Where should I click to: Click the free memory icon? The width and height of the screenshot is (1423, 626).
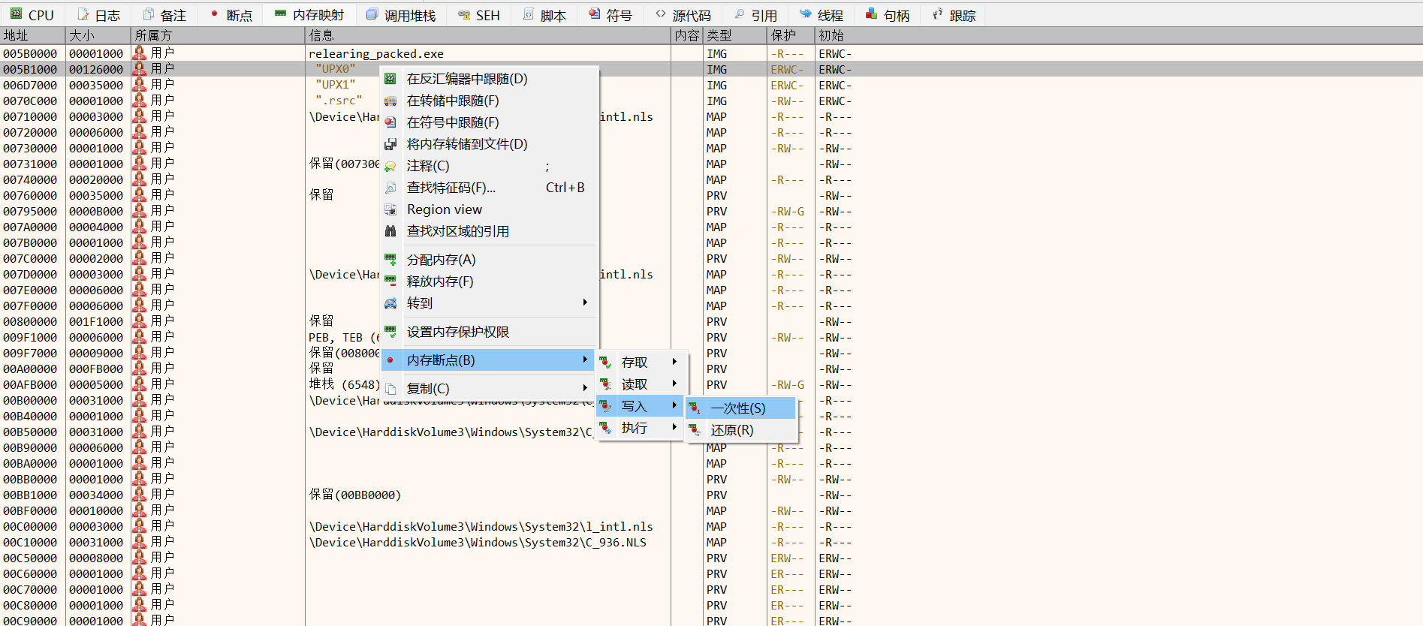[390, 281]
